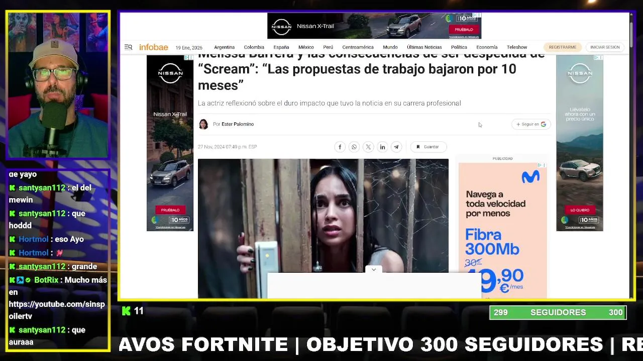643x361 pixels.
Task: Open the Economía section
Action: [487, 47]
